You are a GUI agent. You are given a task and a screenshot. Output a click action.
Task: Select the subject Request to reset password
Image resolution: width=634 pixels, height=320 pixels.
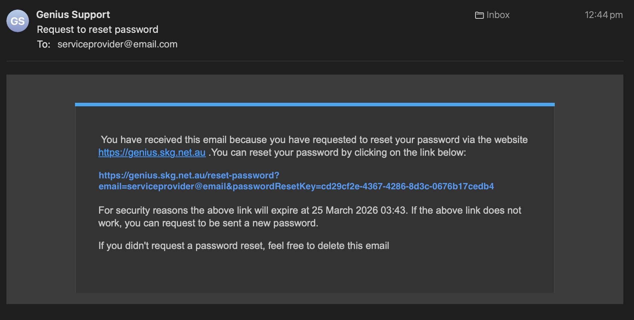point(98,30)
